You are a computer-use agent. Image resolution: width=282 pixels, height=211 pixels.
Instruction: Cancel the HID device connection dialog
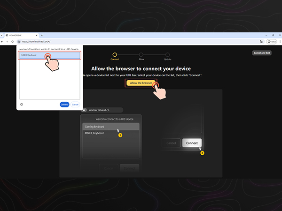pos(75,104)
